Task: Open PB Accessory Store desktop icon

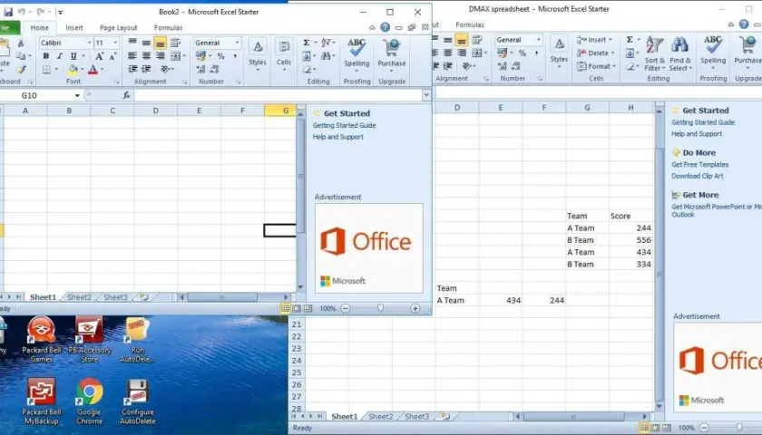Action: [90, 339]
